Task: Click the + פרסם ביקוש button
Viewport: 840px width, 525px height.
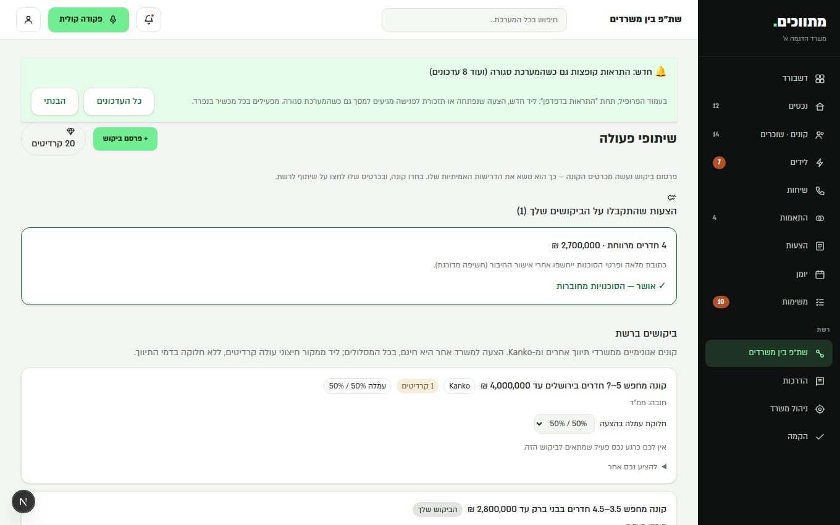Action: point(125,139)
